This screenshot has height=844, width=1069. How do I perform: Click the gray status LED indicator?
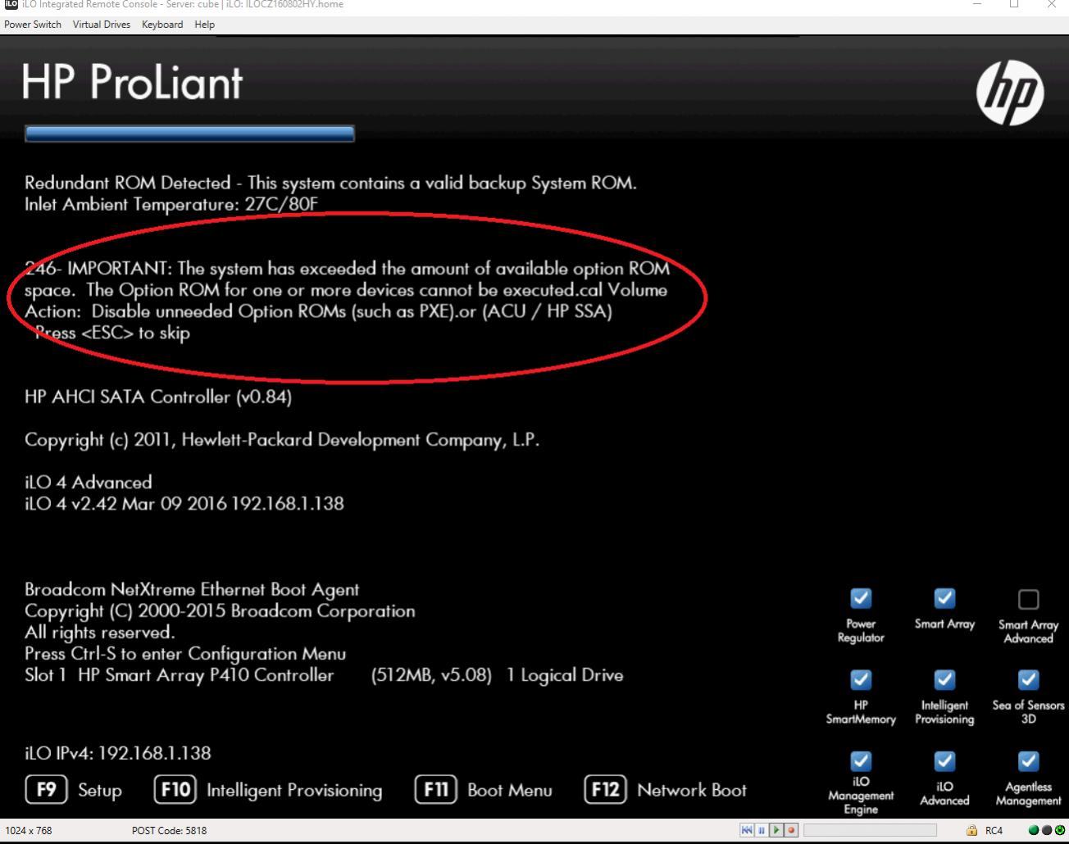pos(1046,830)
